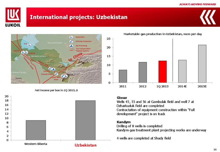Click the 'Gas Transportation Pipeline Systems' legend text

pyautogui.click(x=83, y=50)
